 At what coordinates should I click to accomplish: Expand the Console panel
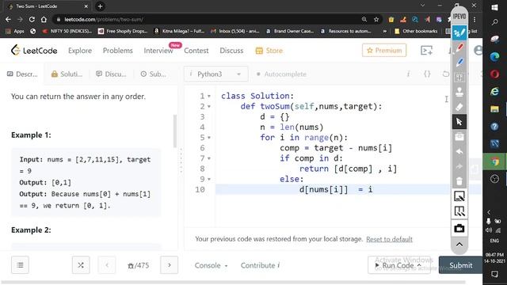pos(212,265)
